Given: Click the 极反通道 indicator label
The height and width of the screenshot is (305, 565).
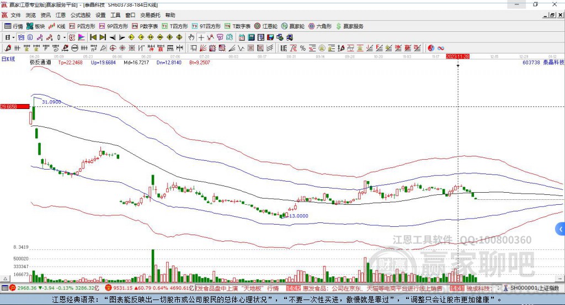Looking at the screenshot, I should coord(40,63).
